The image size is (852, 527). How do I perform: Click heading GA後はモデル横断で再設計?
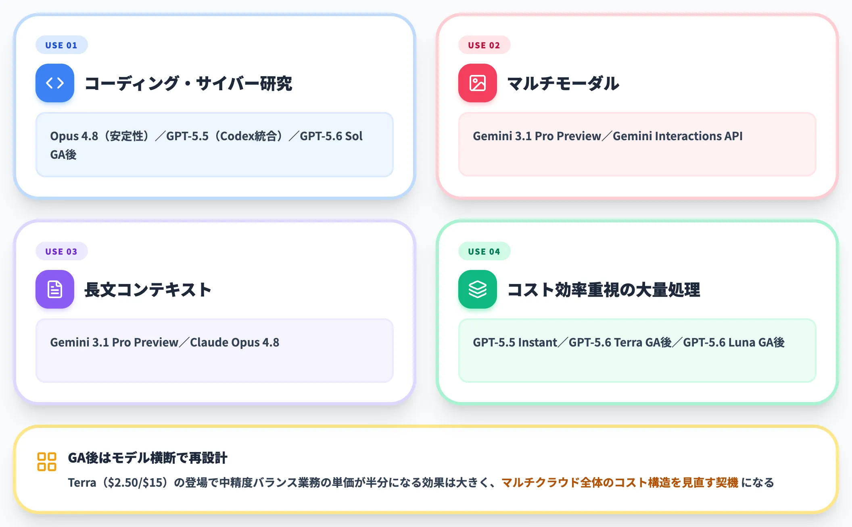point(148,458)
